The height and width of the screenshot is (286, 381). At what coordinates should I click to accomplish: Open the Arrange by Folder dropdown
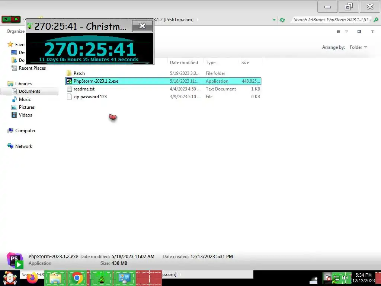coord(358,47)
